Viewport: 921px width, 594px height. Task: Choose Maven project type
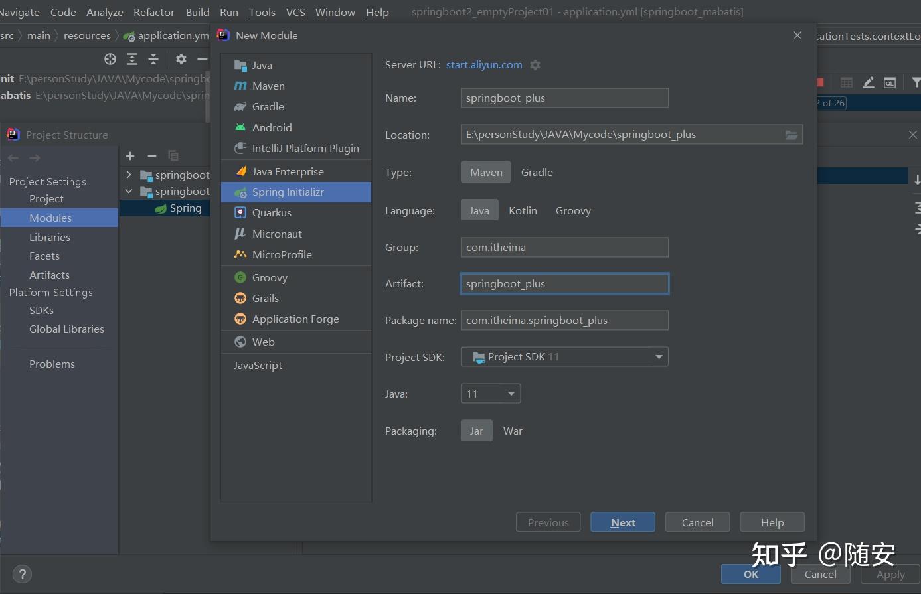(486, 172)
